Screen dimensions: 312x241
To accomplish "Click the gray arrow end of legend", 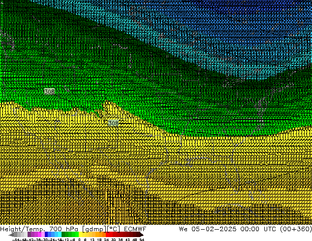I will coord(11,235).
